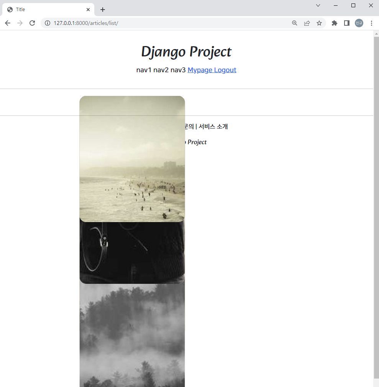The image size is (379, 387).
Task: Click the Django Project heading
Action: [x=186, y=52]
